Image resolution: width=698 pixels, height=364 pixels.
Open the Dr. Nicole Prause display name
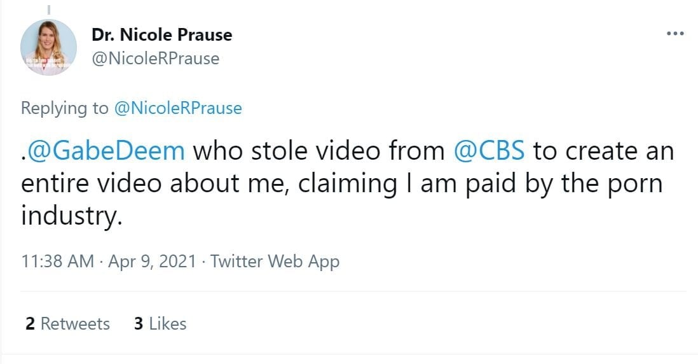click(162, 34)
